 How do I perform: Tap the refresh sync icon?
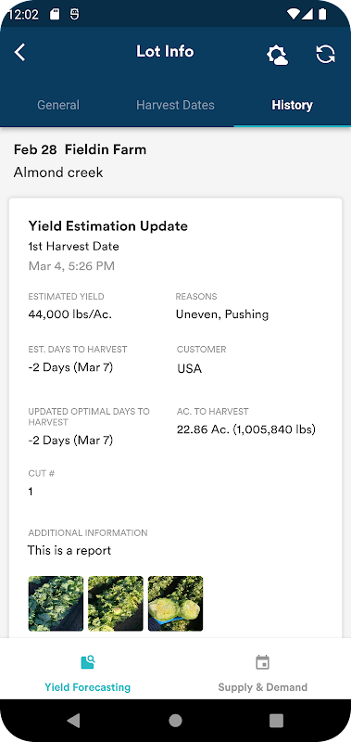(325, 54)
